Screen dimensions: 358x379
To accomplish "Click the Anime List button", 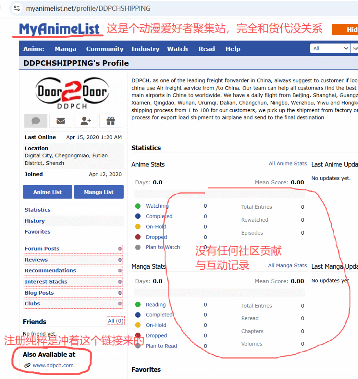I will pos(48,192).
